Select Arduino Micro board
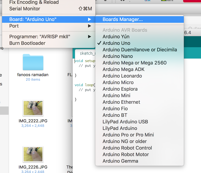Image resolution: width=201 pixels, height=173 pixels. coord(139,82)
